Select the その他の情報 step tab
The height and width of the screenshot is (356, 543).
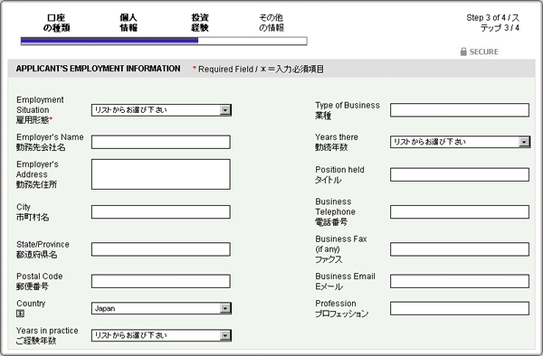pos(271,23)
